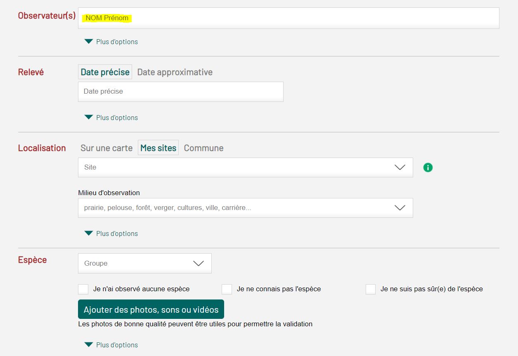This screenshot has width=518, height=356.
Task: Click the green info icon beside Site
Action: [428, 167]
